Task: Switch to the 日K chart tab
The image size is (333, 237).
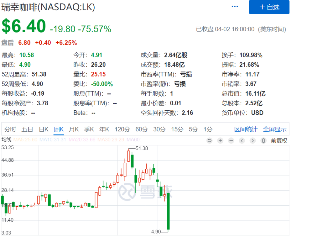Action: coord(44,129)
